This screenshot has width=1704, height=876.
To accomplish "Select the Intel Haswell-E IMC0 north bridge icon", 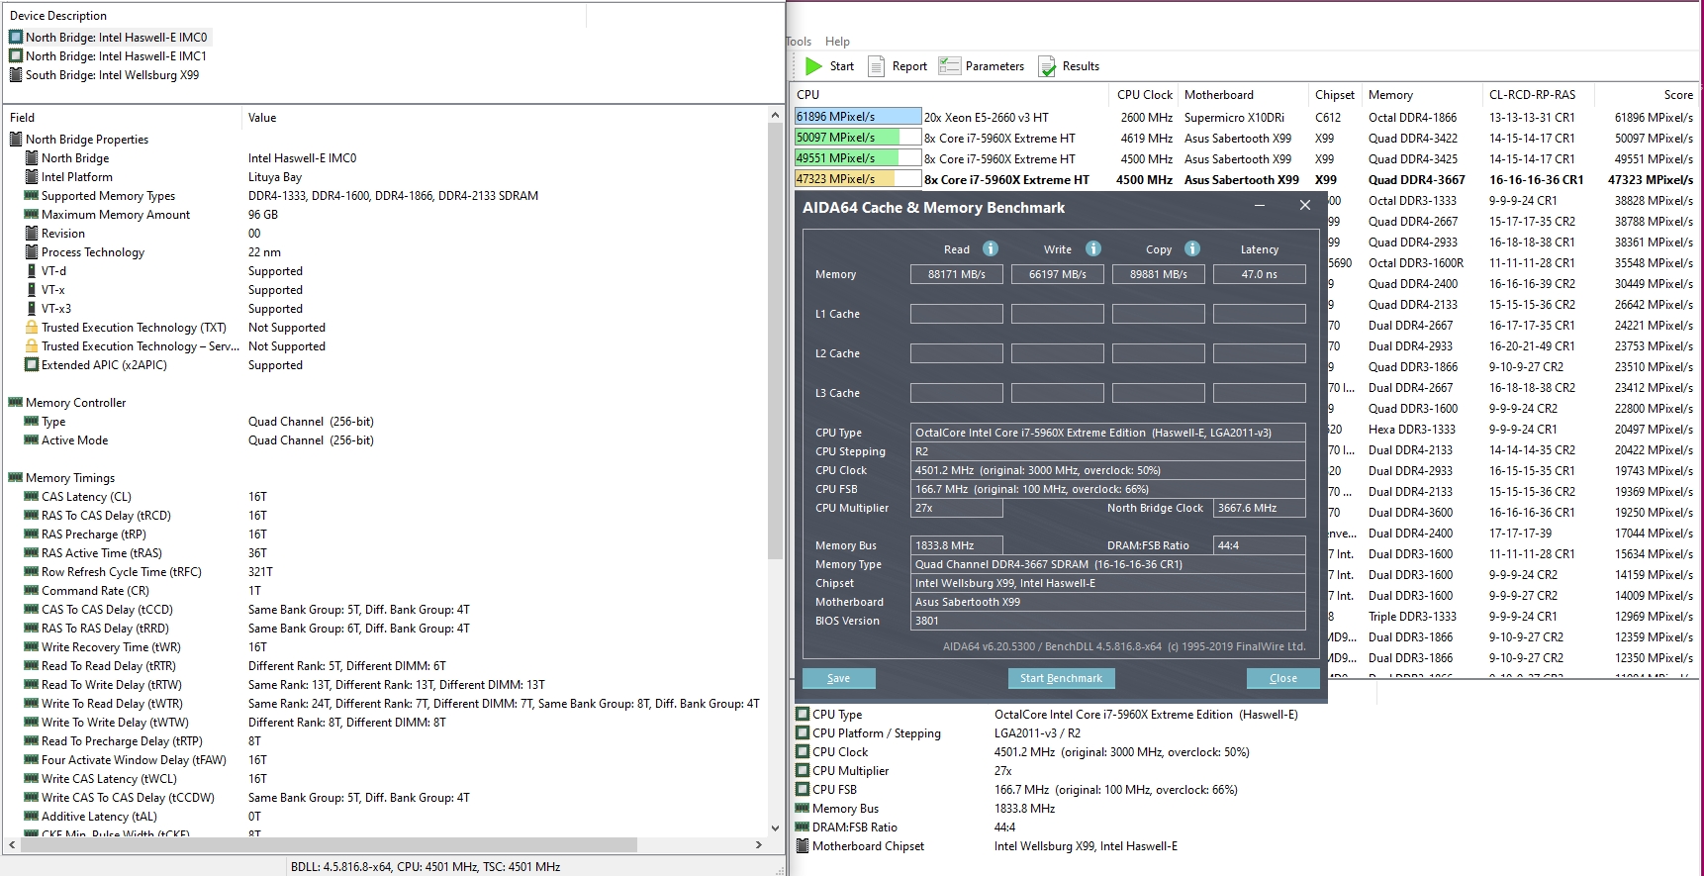I will 16,38.
